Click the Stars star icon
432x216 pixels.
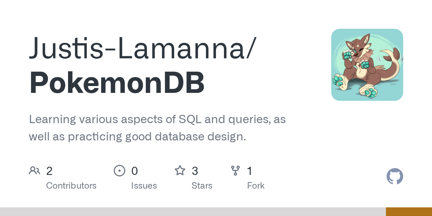pyautogui.click(x=180, y=171)
